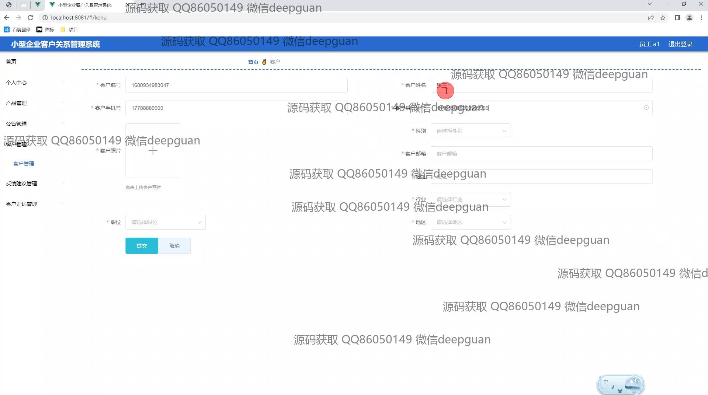Open the 请选择职位 position dropdown

[x=166, y=222]
